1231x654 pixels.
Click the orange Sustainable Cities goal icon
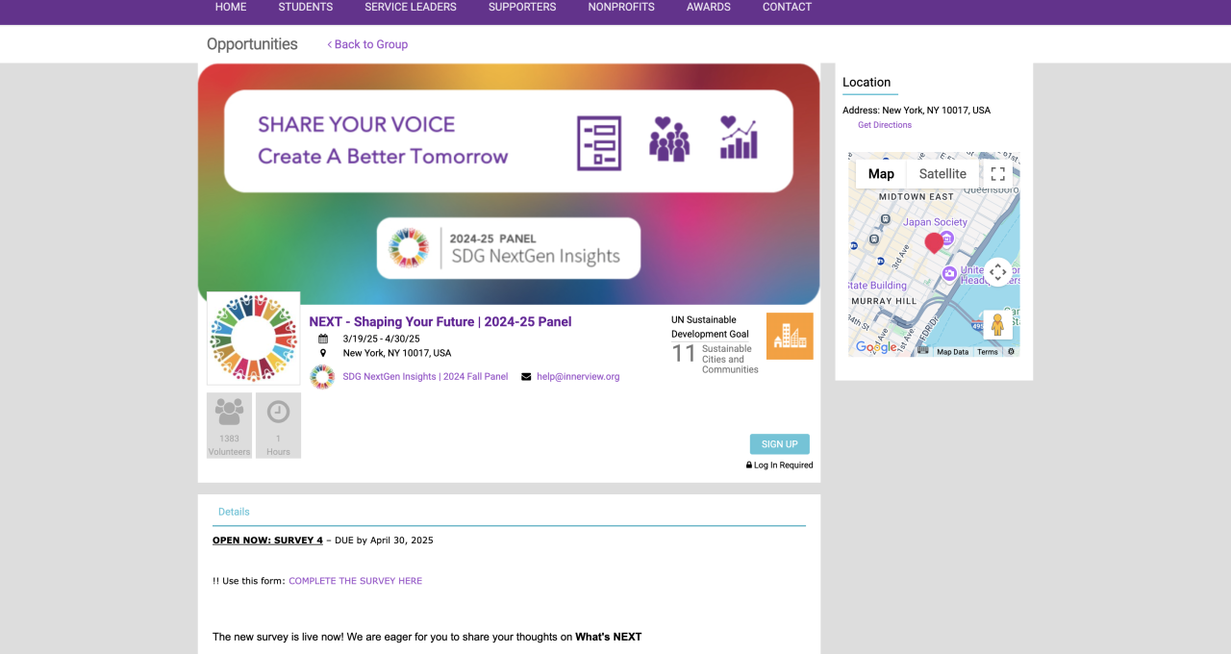[790, 336]
